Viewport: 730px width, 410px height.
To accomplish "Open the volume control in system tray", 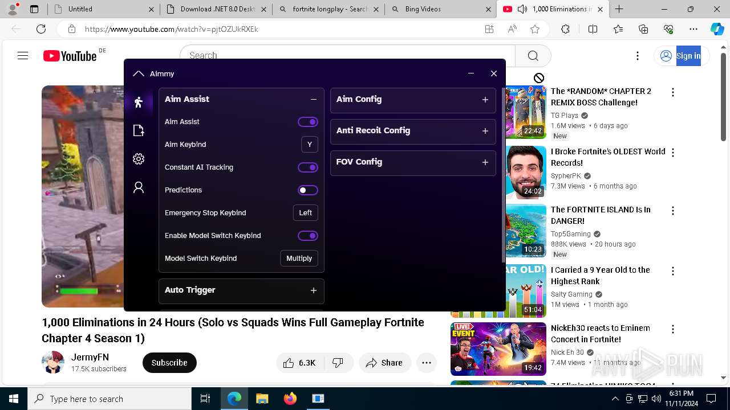I will (656, 399).
